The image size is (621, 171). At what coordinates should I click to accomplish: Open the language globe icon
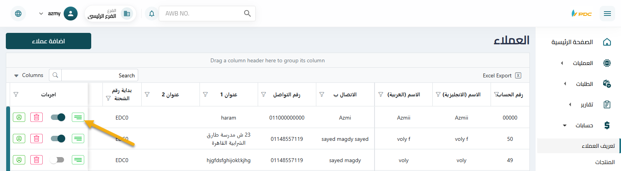[18, 14]
